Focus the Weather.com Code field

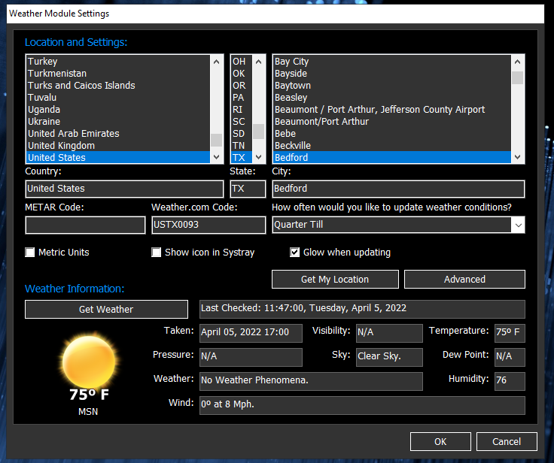coord(209,225)
